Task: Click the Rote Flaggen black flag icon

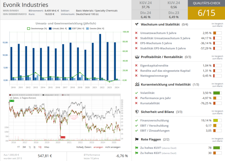Action: [137, 139]
